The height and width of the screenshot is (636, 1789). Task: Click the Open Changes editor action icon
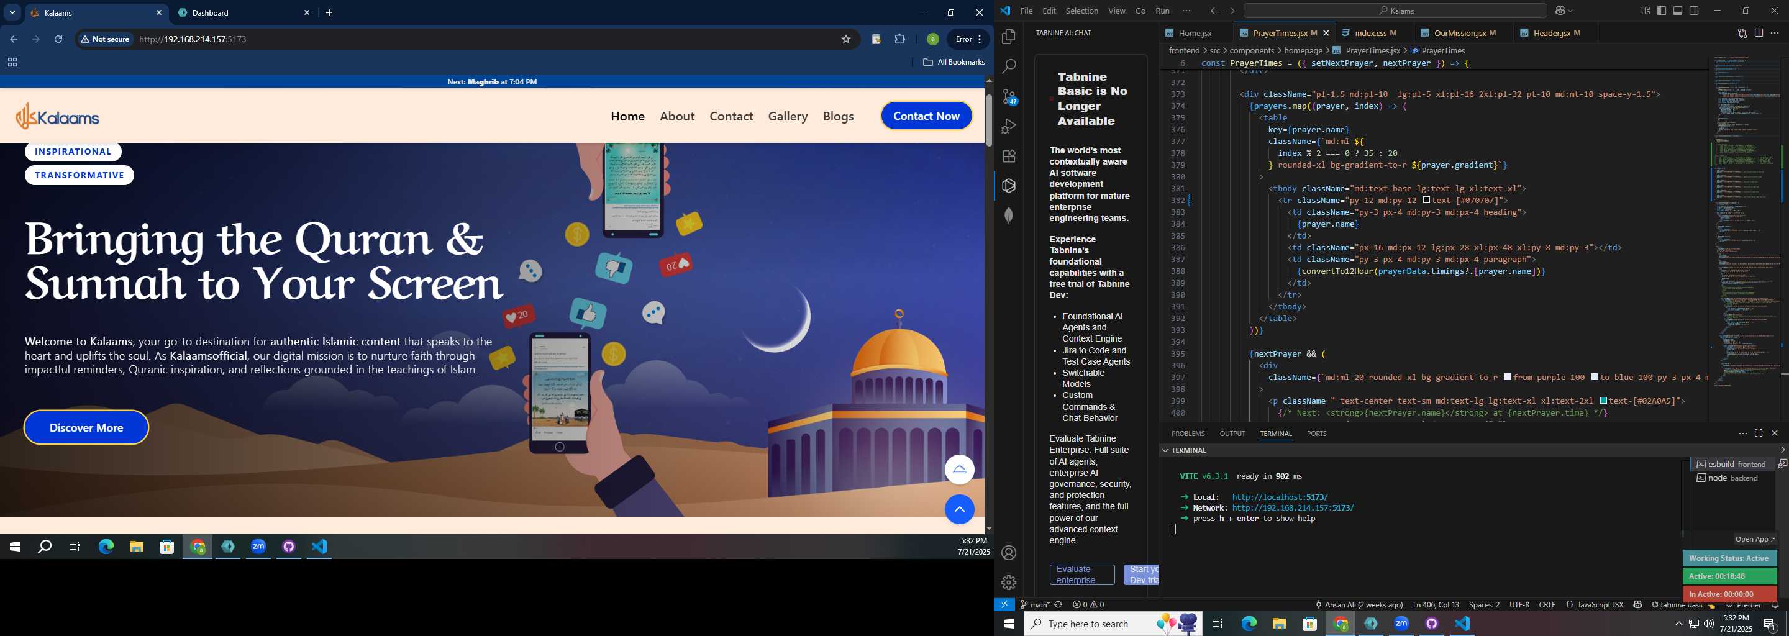point(1742,34)
